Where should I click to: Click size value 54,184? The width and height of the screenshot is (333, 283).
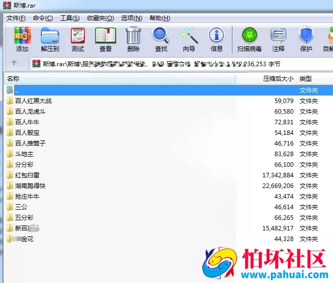(x=284, y=132)
